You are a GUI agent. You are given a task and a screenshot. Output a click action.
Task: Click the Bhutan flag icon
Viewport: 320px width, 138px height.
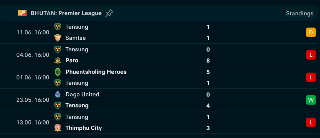click(x=22, y=13)
